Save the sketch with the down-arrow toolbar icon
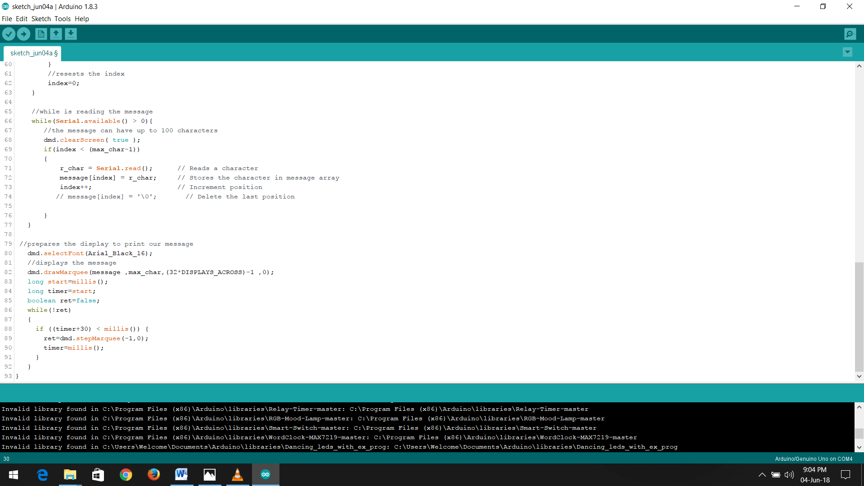This screenshot has height=486, width=864. (x=71, y=34)
